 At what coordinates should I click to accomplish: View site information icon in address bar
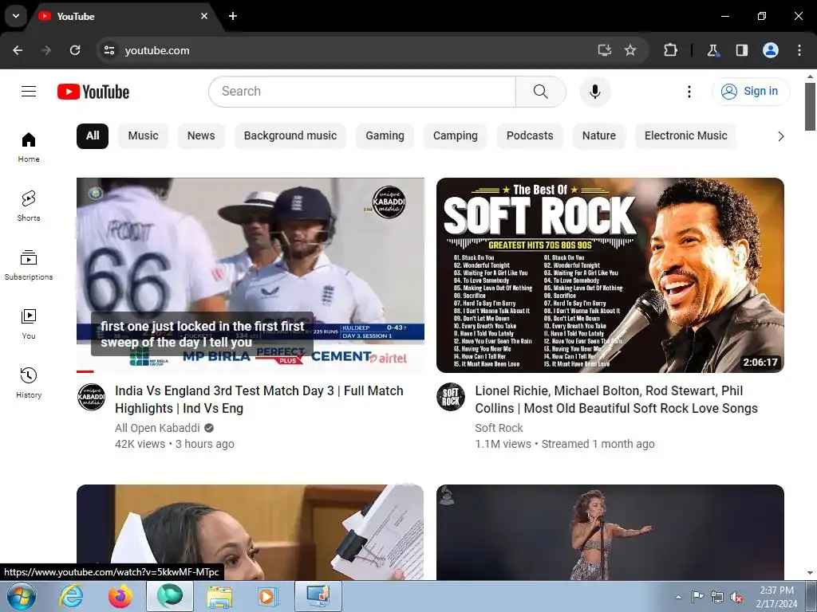(x=109, y=50)
